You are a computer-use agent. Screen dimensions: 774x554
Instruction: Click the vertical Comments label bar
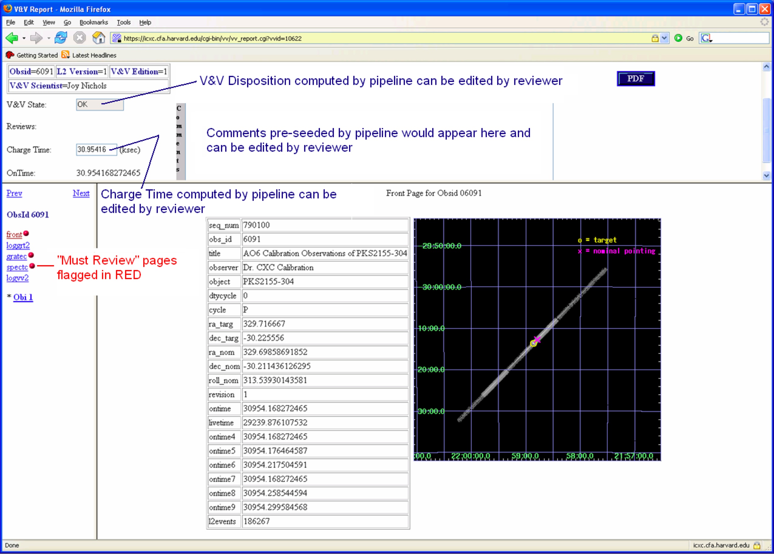click(x=181, y=141)
